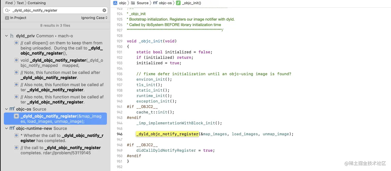Open result '* Whether the call to _dyld_objc_notify_register'
391x171 pixels.
click(x=62, y=138)
